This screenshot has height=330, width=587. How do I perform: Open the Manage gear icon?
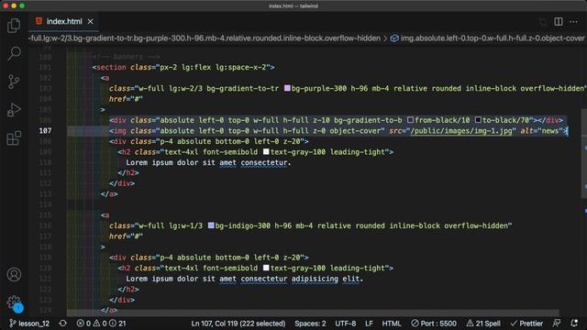click(x=14, y=302)
